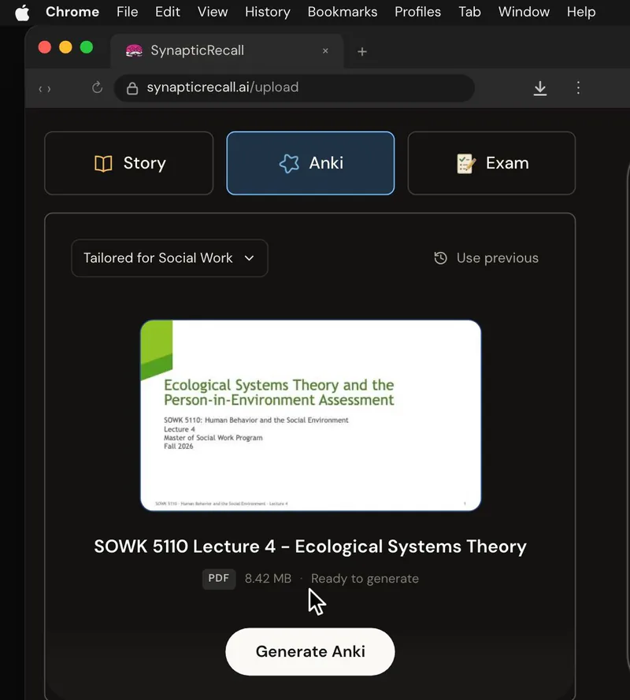The height and width of the screenshot is (700, 630).
Task: Switch to Story mode
Action: click(129, 163)
